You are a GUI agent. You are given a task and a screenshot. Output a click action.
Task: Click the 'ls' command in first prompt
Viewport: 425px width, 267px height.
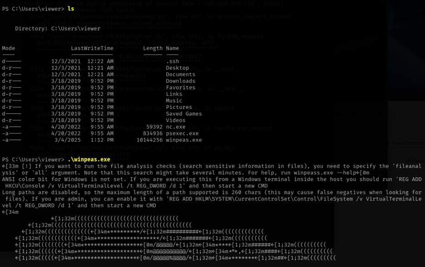(x=70, y=9)
